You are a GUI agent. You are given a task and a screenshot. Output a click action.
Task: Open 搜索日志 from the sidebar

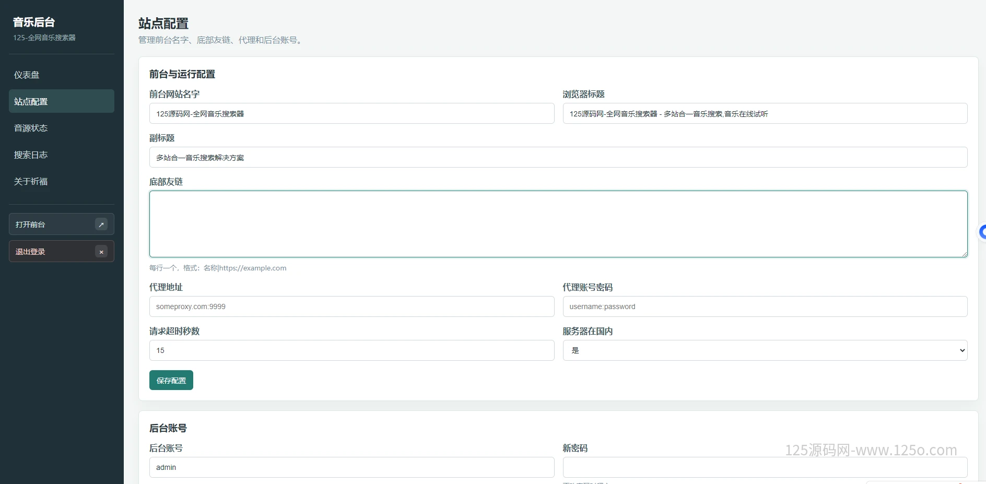(62, 155)
